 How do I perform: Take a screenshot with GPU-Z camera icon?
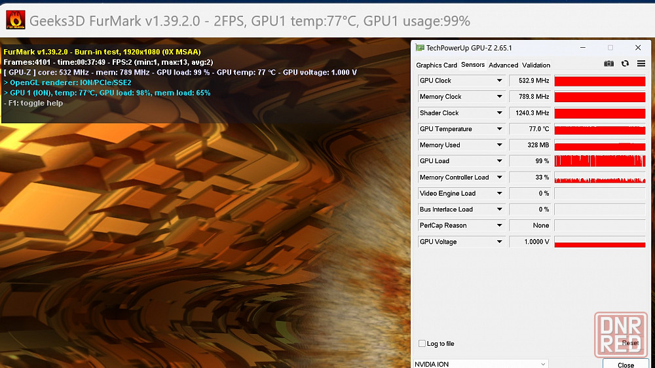pos(609,64)
